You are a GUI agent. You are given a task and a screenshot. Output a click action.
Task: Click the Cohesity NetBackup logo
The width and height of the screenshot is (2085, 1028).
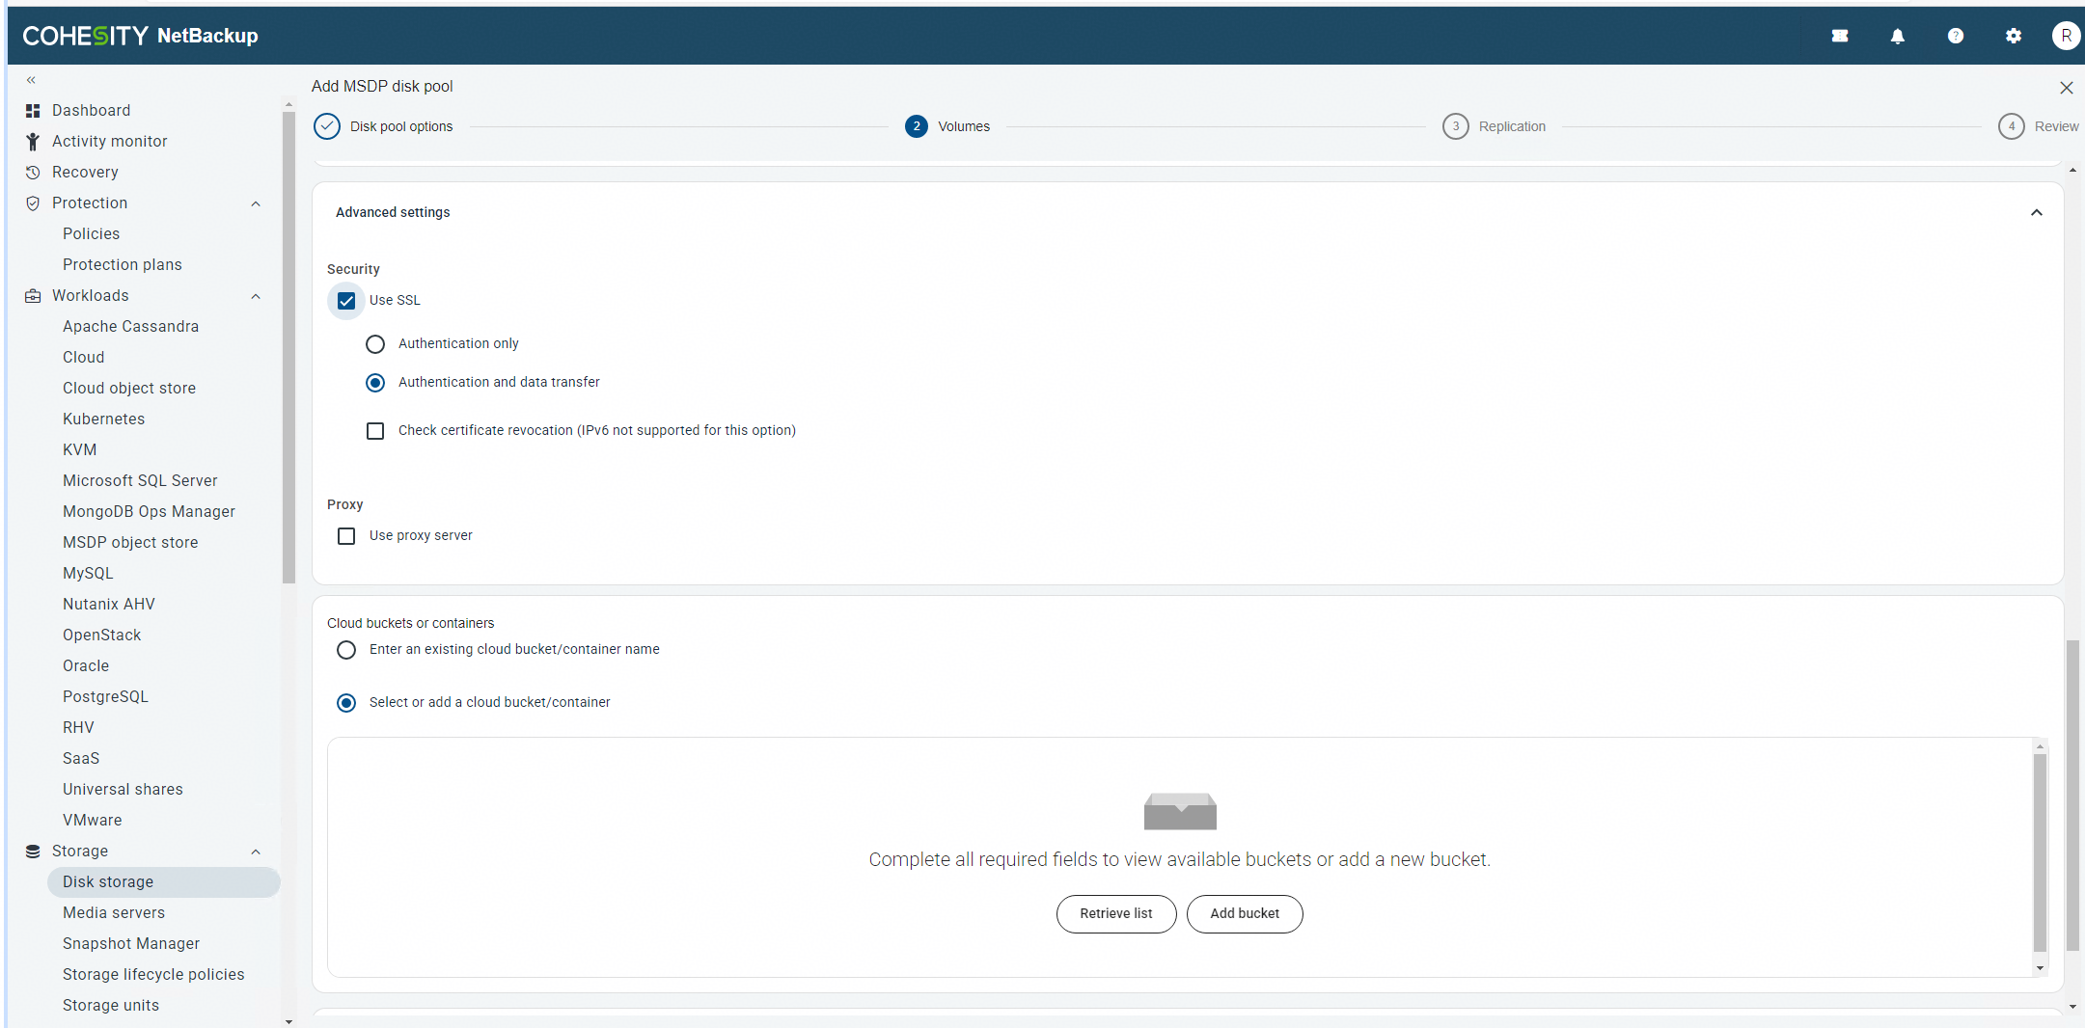(x=140, y=37)
